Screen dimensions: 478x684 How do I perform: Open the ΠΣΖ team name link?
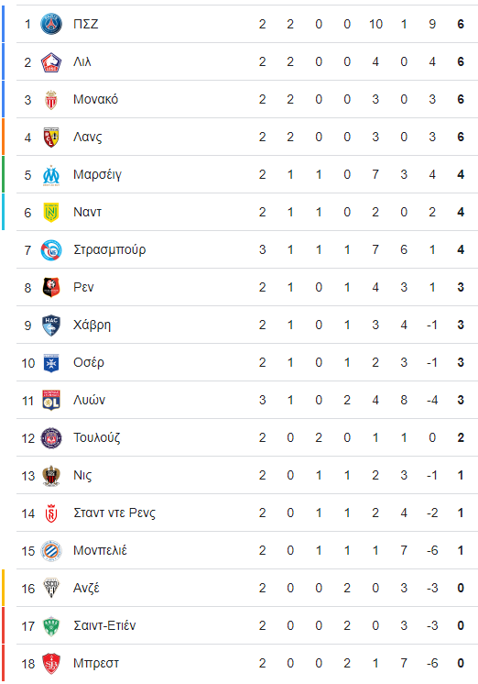[x=86, y=24]
